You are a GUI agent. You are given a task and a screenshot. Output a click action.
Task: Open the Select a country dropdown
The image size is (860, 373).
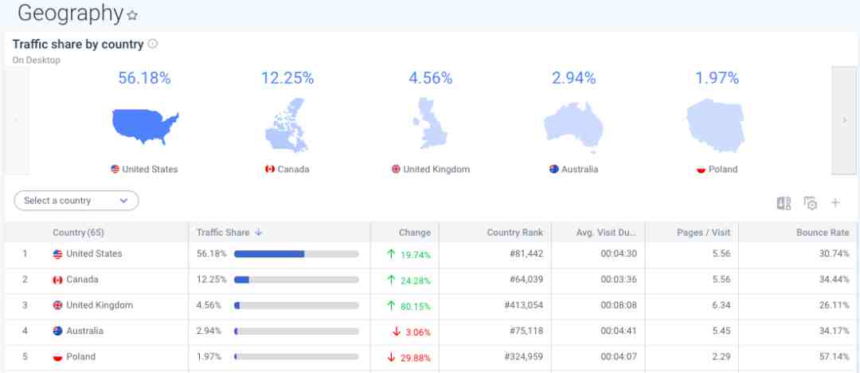[x=76, y=201]
